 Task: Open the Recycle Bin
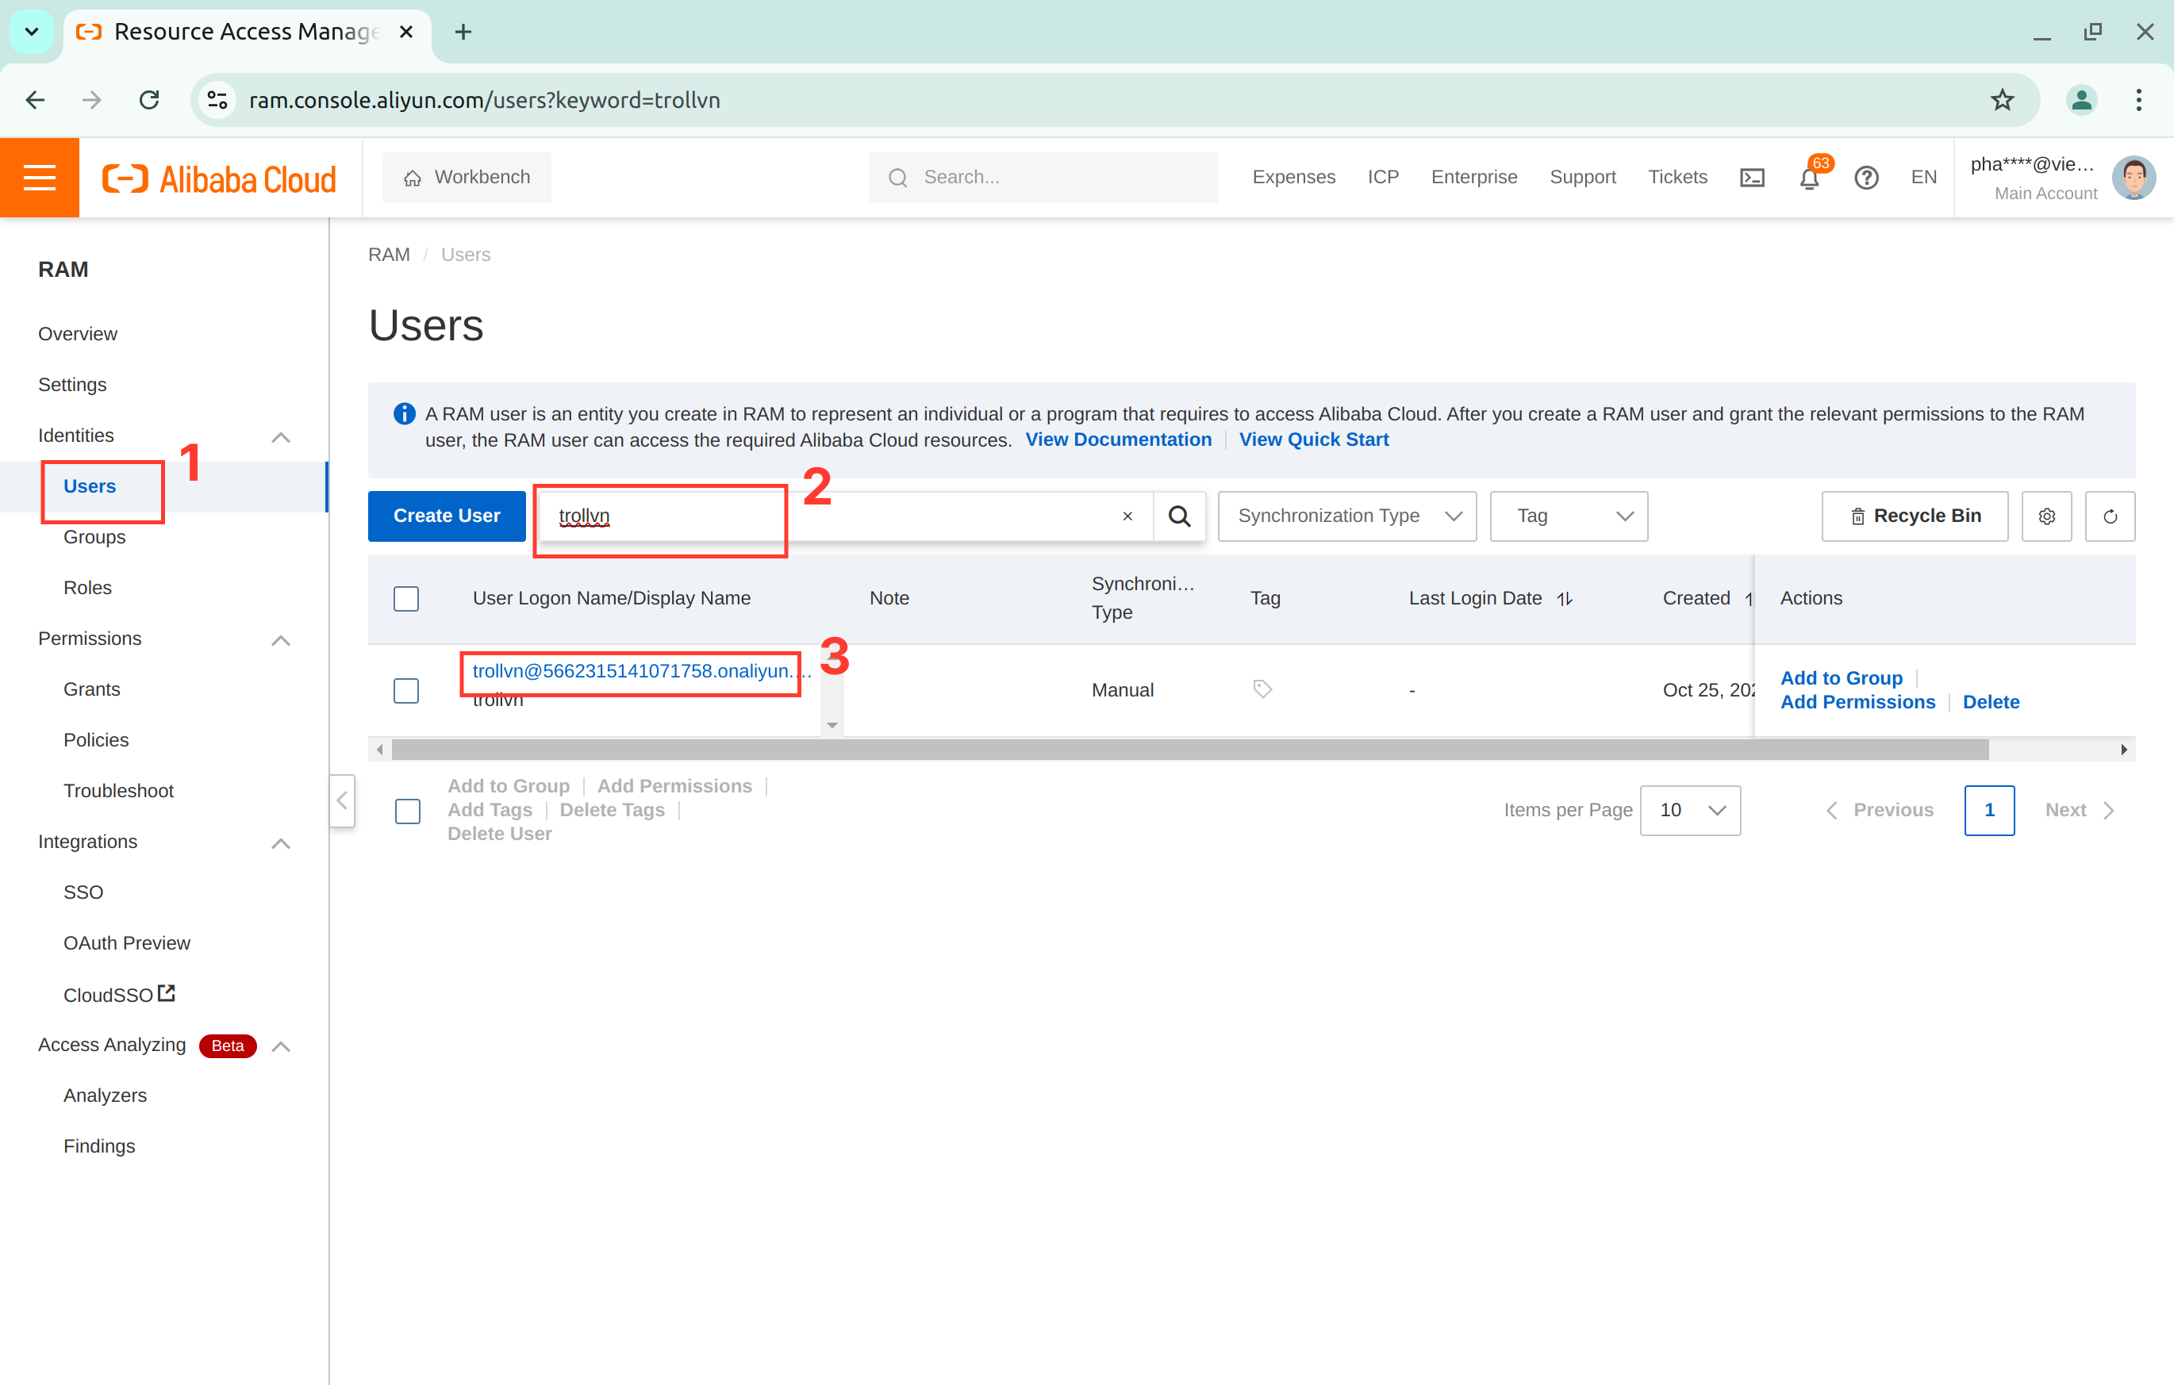tap(1914, 516)
